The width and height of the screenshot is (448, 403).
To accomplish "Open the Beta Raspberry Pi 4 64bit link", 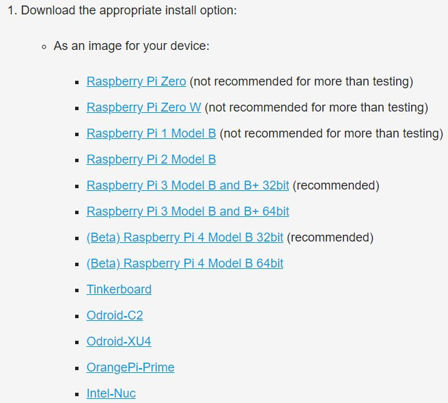I will [x=185, y=264].
